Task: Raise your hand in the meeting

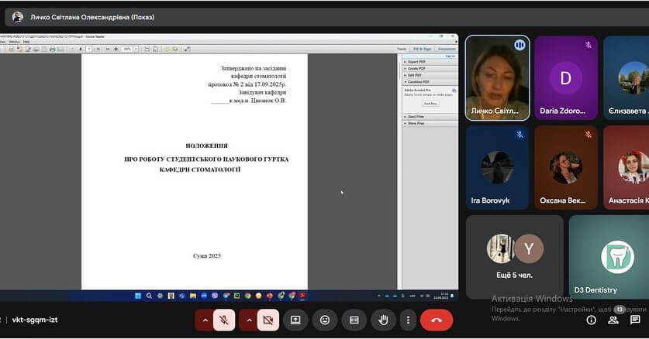Action: [382, 320]
